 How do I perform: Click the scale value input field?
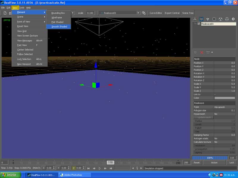[x=90, y=13]
